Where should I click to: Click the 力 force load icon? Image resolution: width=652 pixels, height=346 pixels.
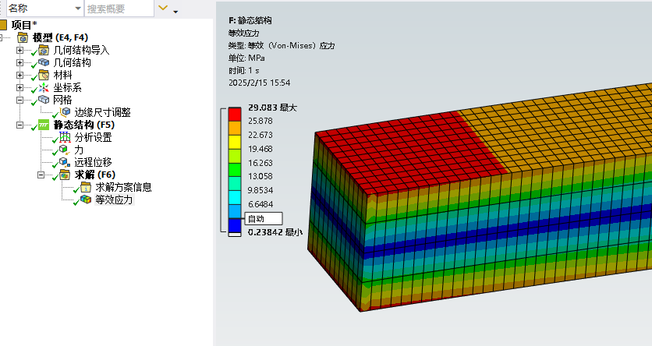pos(65,150)
